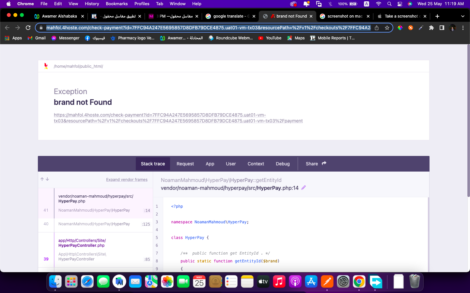The height and width of the screenshot is (293, 470).
Task: Bookmark page with the star icon
Action: [x=387, y=28]
